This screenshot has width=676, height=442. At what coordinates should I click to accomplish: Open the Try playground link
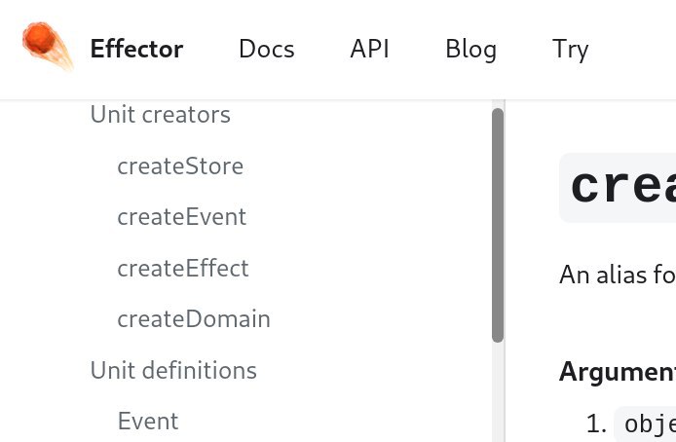click(x=570, y=50)
